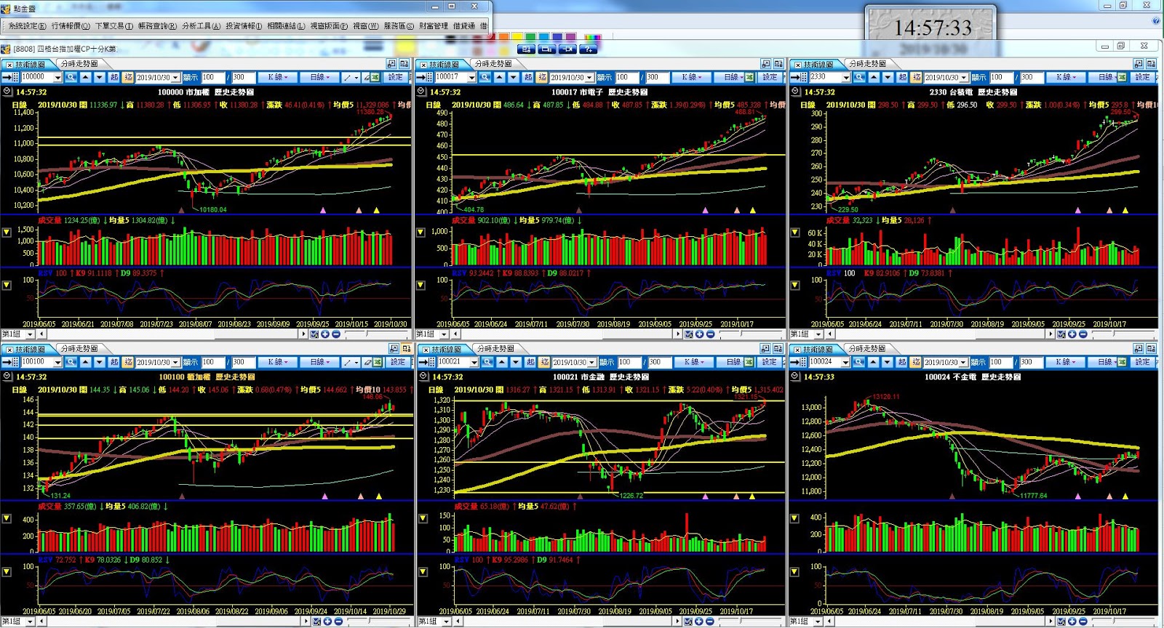Open the 2019/10/30 date dropdown in the 100000 panel
1164x628 pixels.
point(175,78)
